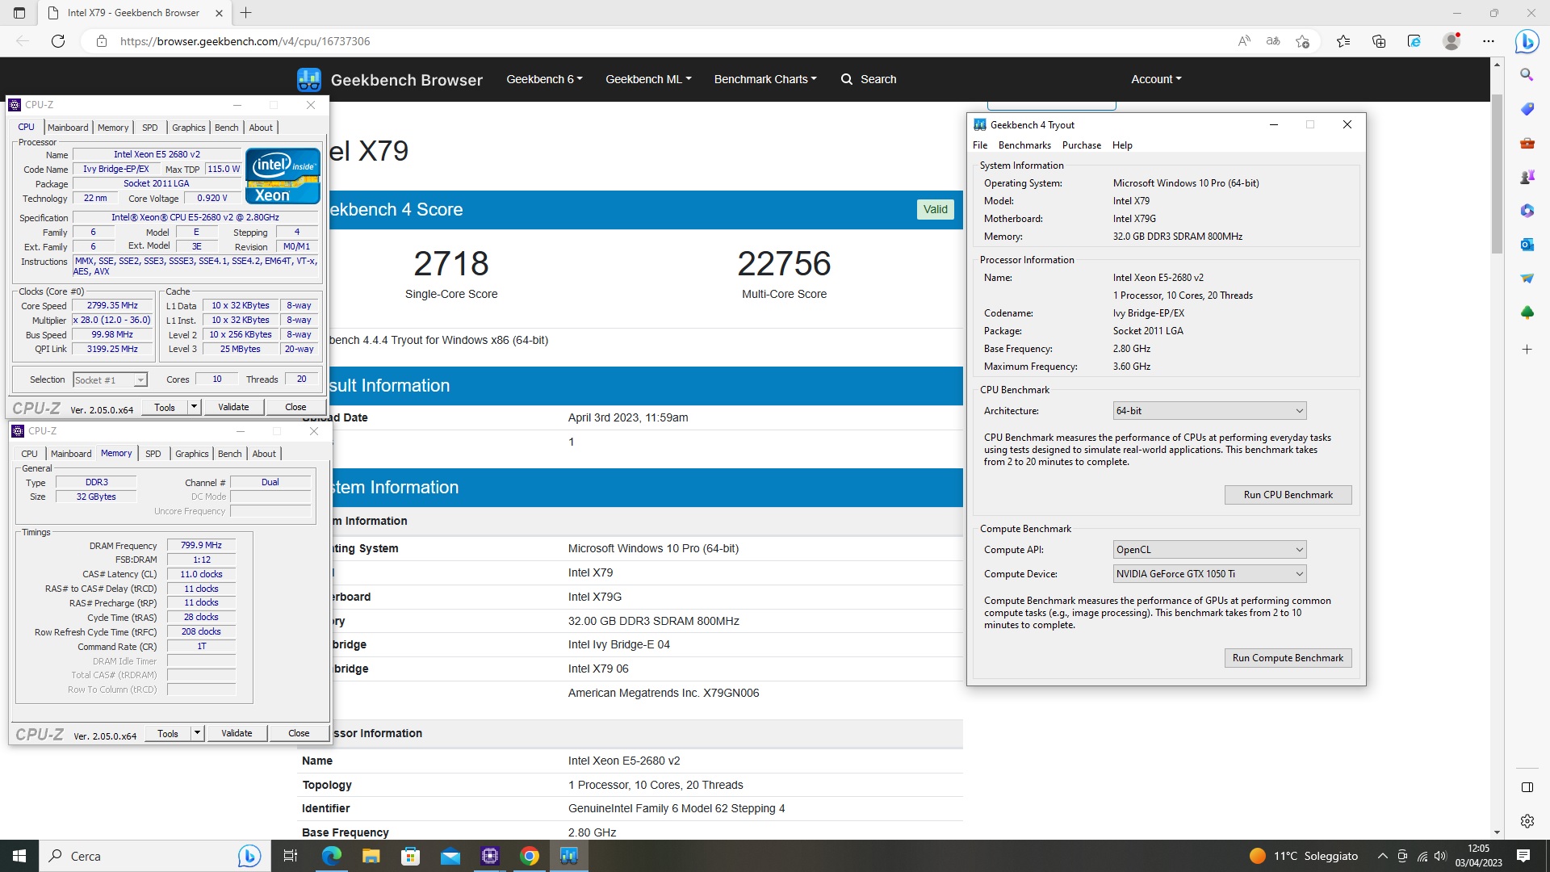
Task: Click the taskbar clock and date
Action: pos(1478,856)
